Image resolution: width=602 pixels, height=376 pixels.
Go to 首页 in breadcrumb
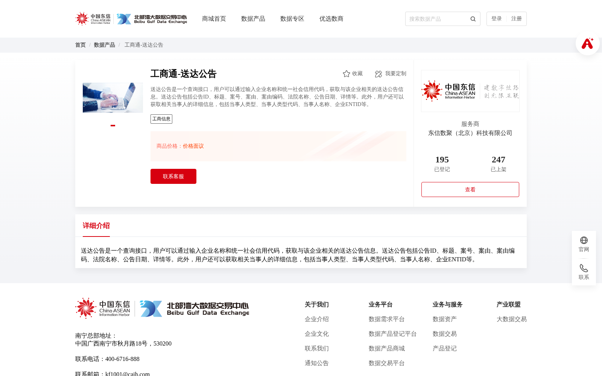point(81,45)
